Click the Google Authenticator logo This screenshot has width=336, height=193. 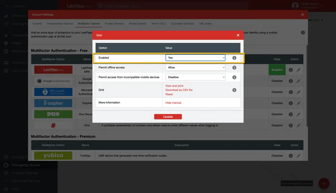[x=53, y=81]
